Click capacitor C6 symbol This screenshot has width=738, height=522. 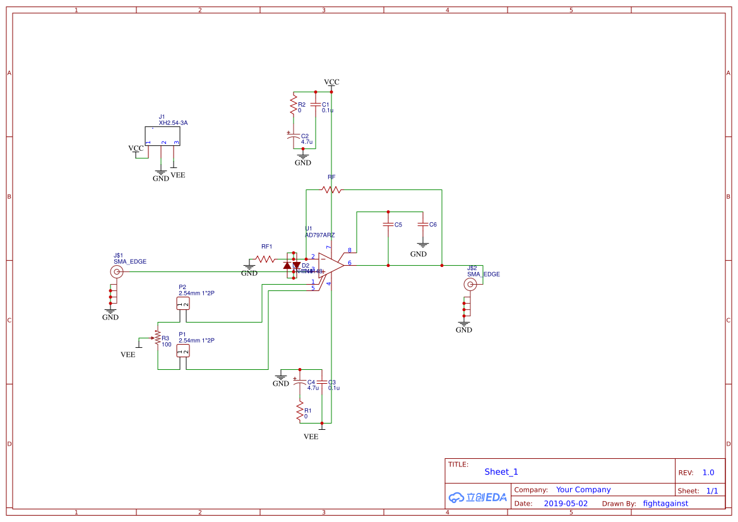(423, 225)
